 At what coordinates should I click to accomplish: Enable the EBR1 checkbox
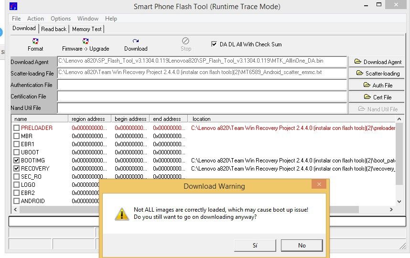(16, 144)
